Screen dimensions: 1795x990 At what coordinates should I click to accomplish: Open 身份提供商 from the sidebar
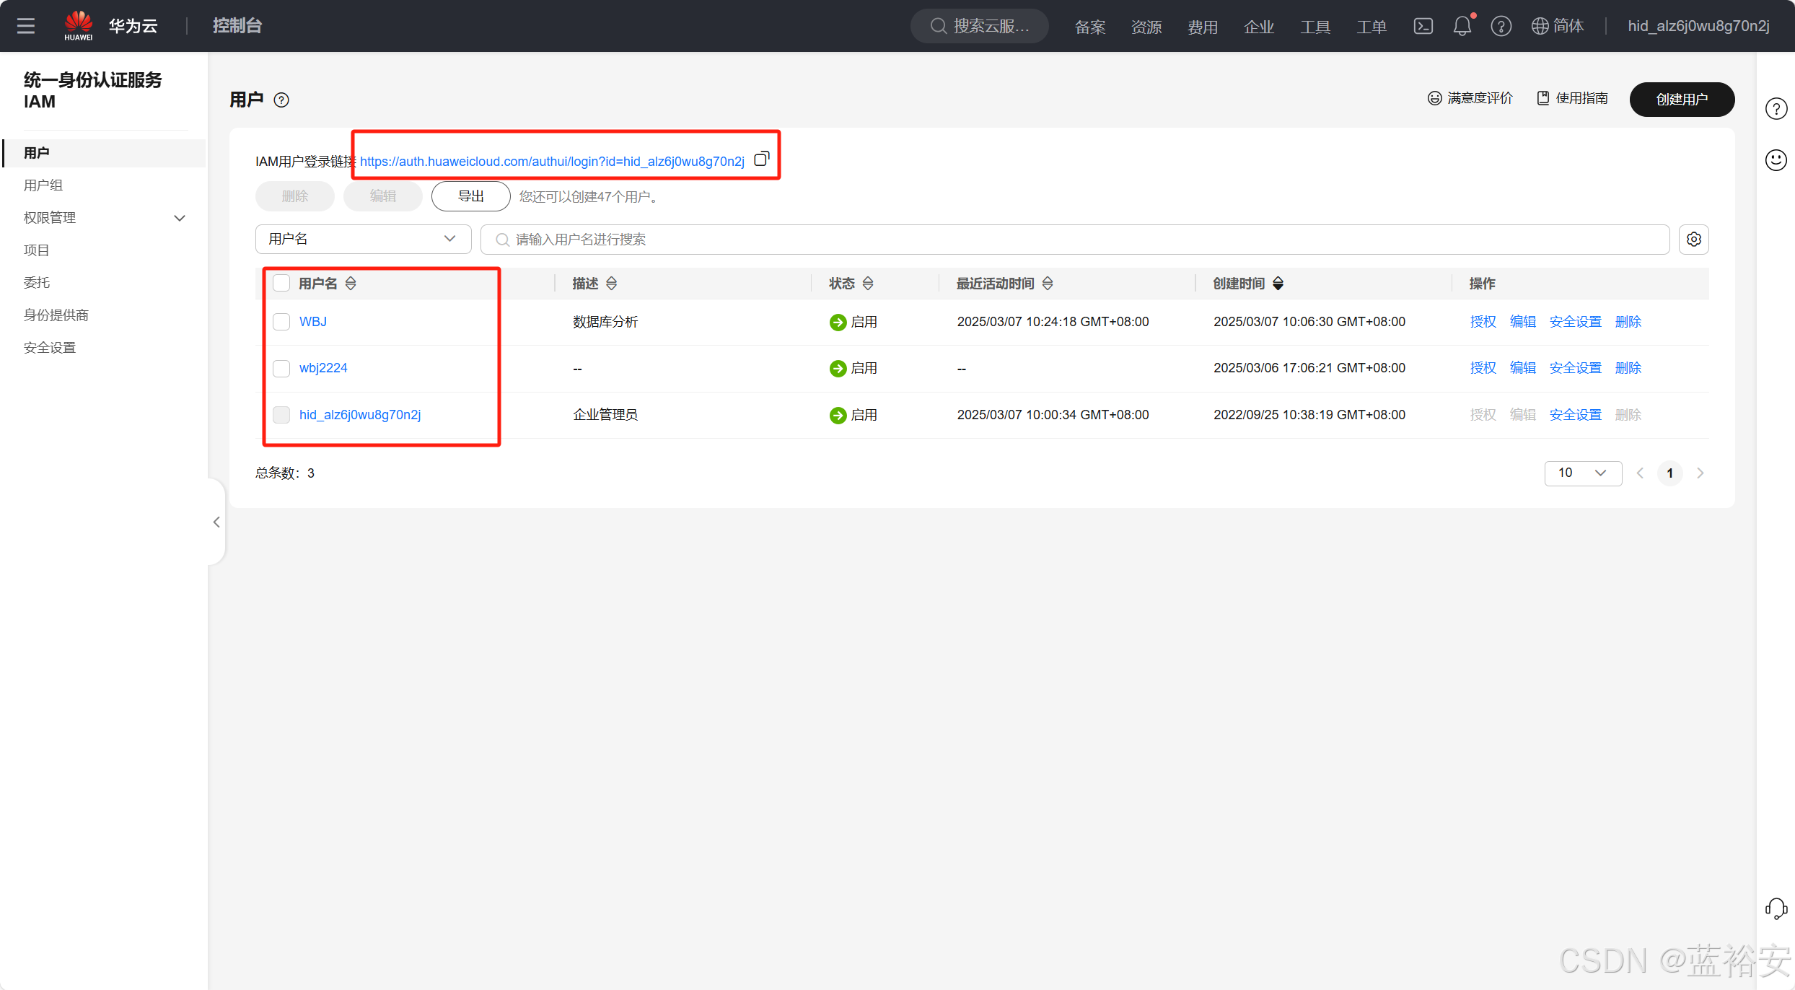tap(56, 315)
